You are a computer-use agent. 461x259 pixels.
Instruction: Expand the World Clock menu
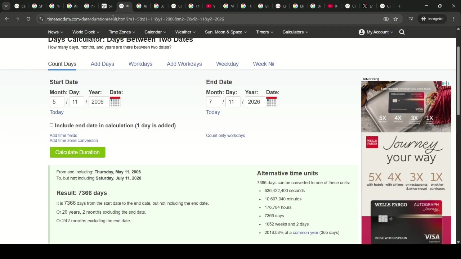(86, 32)
